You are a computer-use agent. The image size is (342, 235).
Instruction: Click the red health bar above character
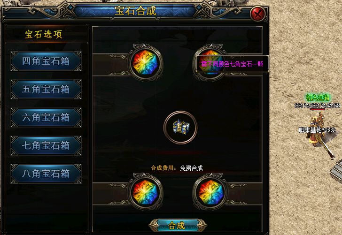coord(318,109)
